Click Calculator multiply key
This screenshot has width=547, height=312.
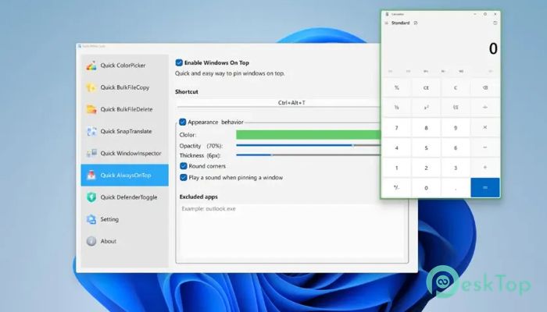pyautogui.click(x=485, y=128)
